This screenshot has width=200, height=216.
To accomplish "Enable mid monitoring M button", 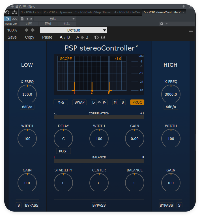I will pyautogui.click(x=115, y=102).
